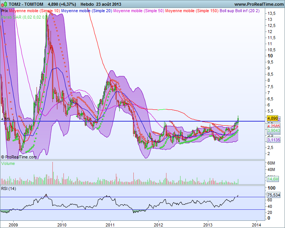
Task: Click Boll sup Boll inf (20 2) legend
Action: click(239, 11)
